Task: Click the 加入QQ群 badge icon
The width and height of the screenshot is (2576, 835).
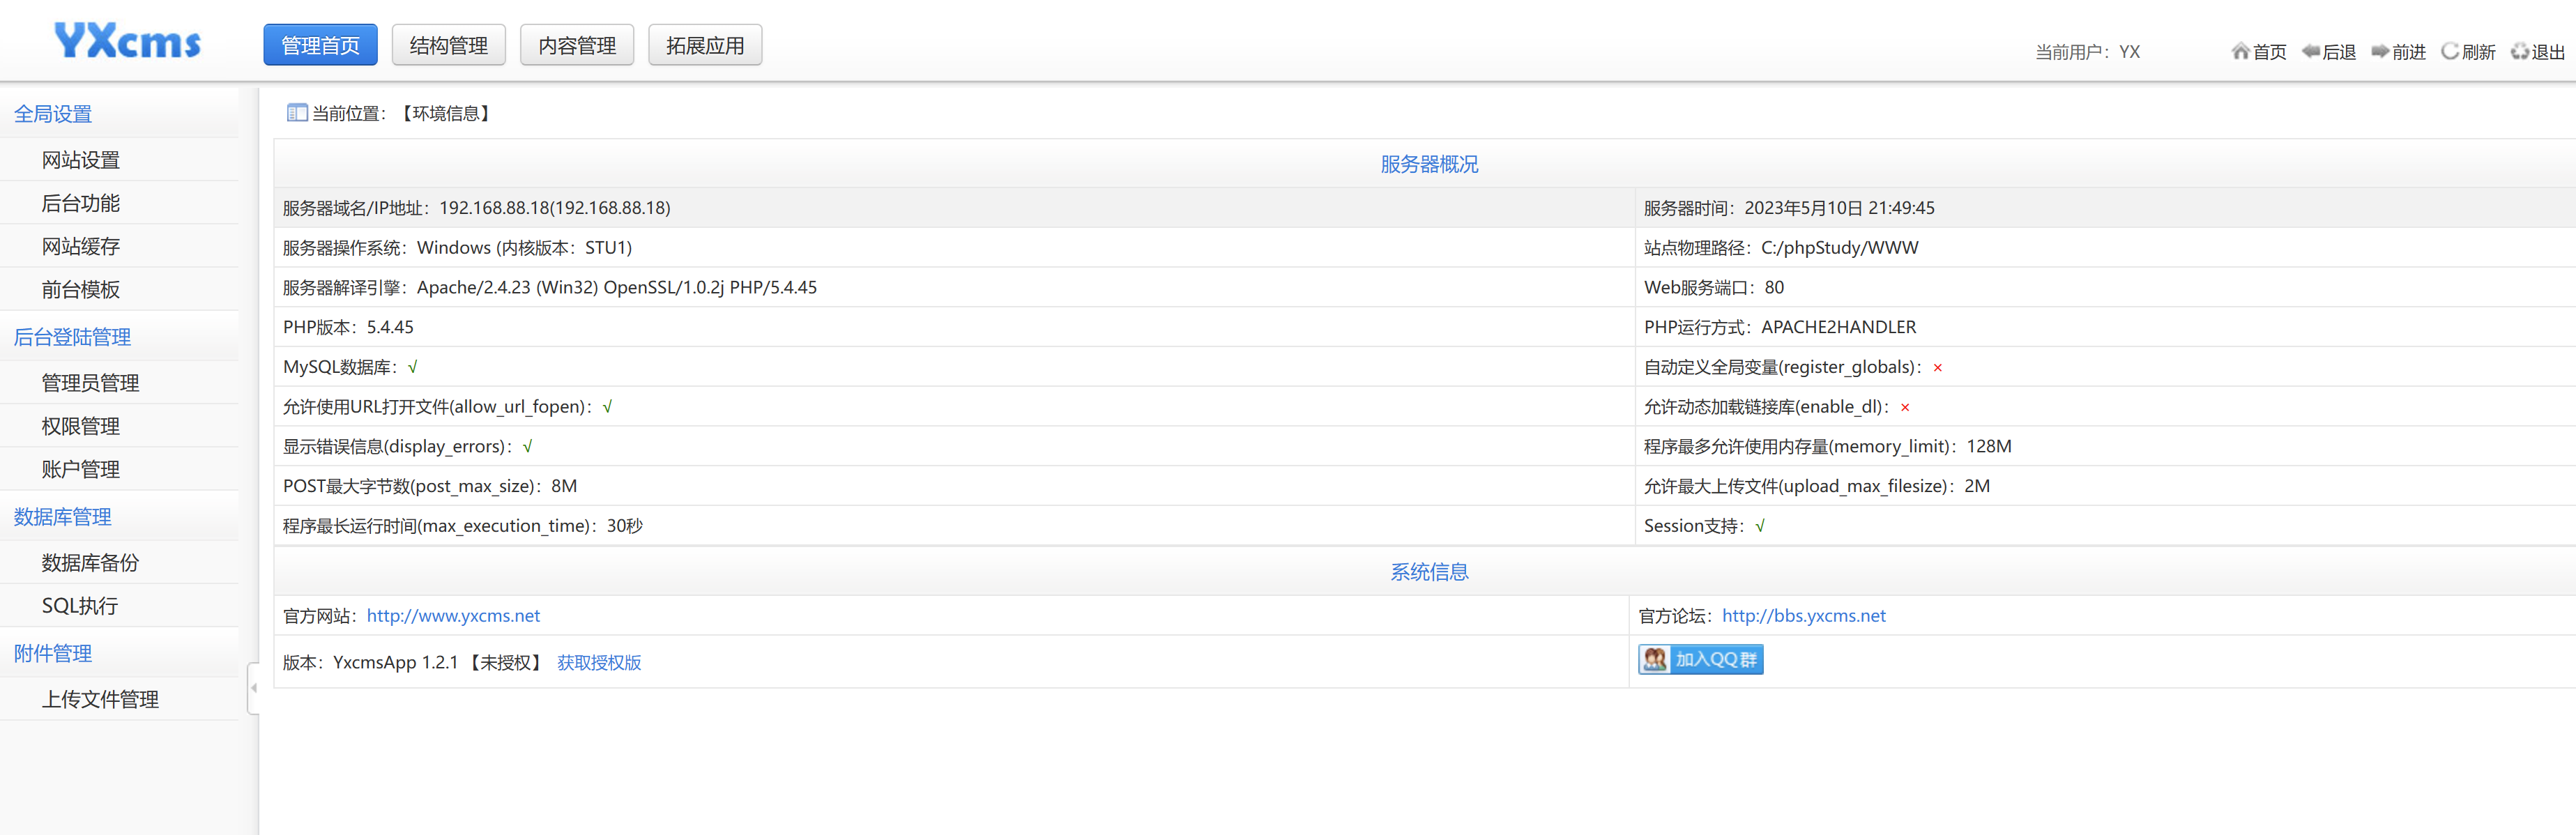Action: click(1700, 660)
